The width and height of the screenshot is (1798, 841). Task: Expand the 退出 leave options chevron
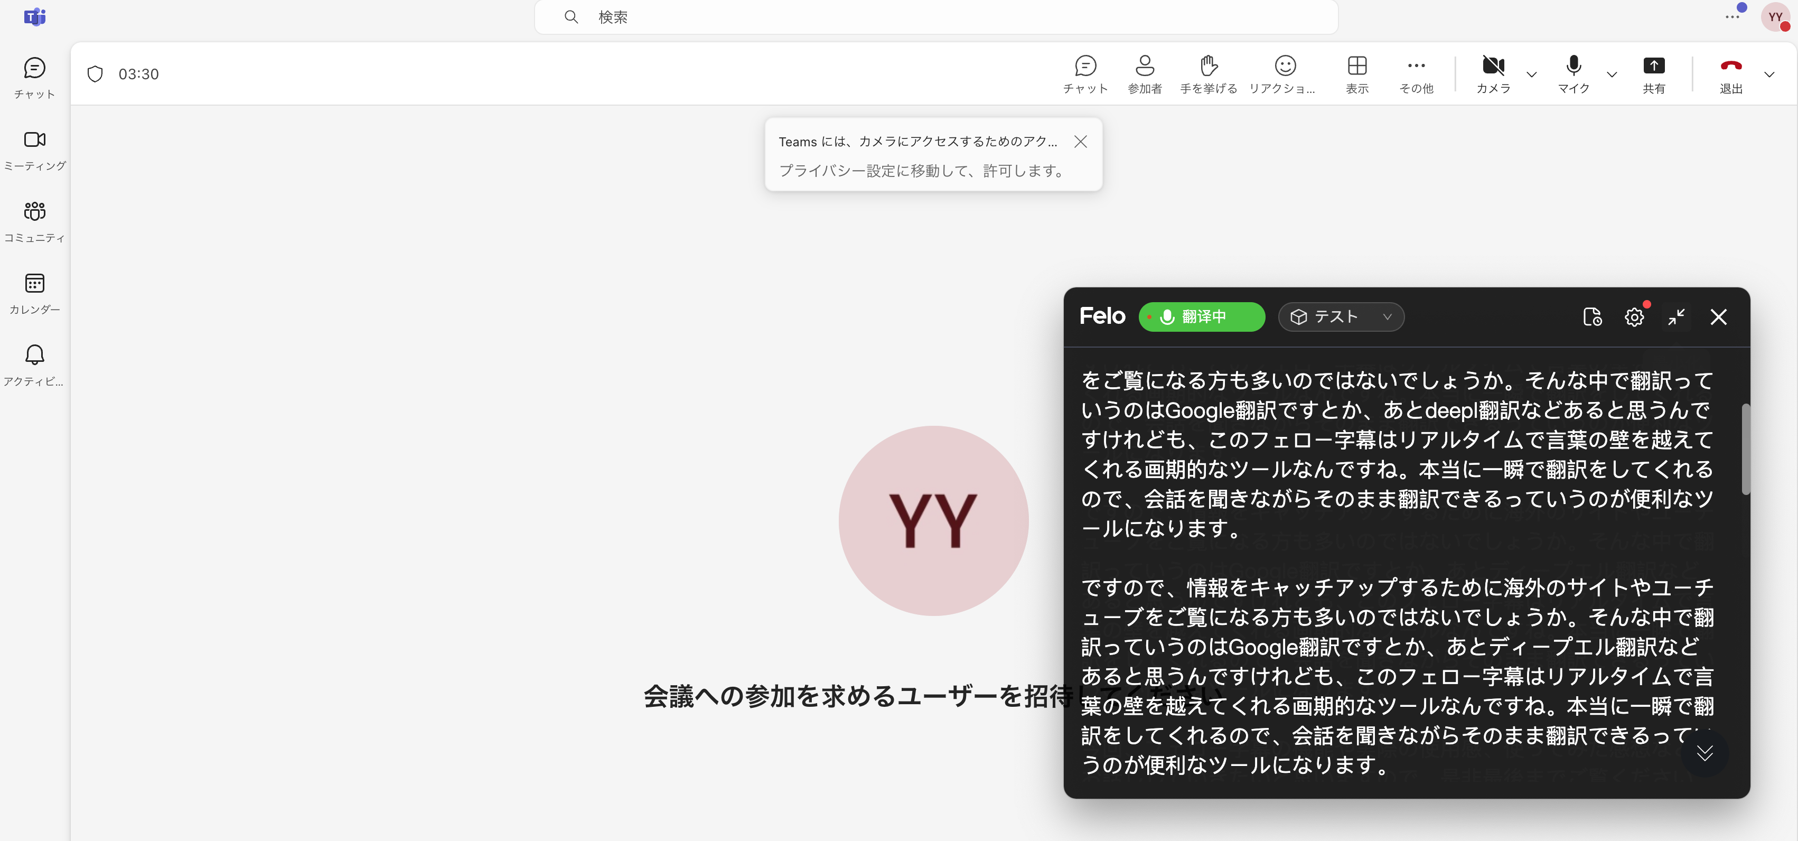click(x=1769, y=74)
